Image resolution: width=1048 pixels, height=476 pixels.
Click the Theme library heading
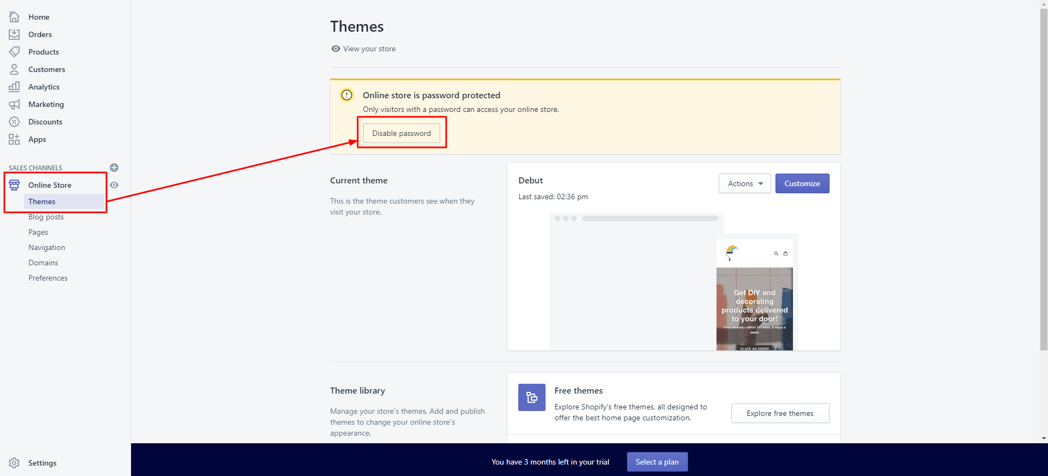tap(357, 390)
